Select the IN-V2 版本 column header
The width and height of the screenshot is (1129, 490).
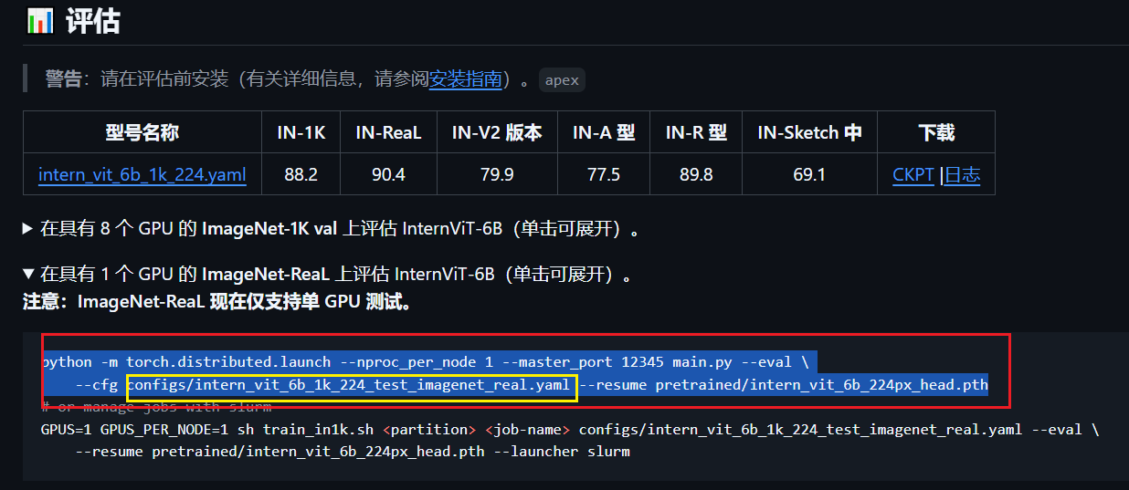(497, 133)
